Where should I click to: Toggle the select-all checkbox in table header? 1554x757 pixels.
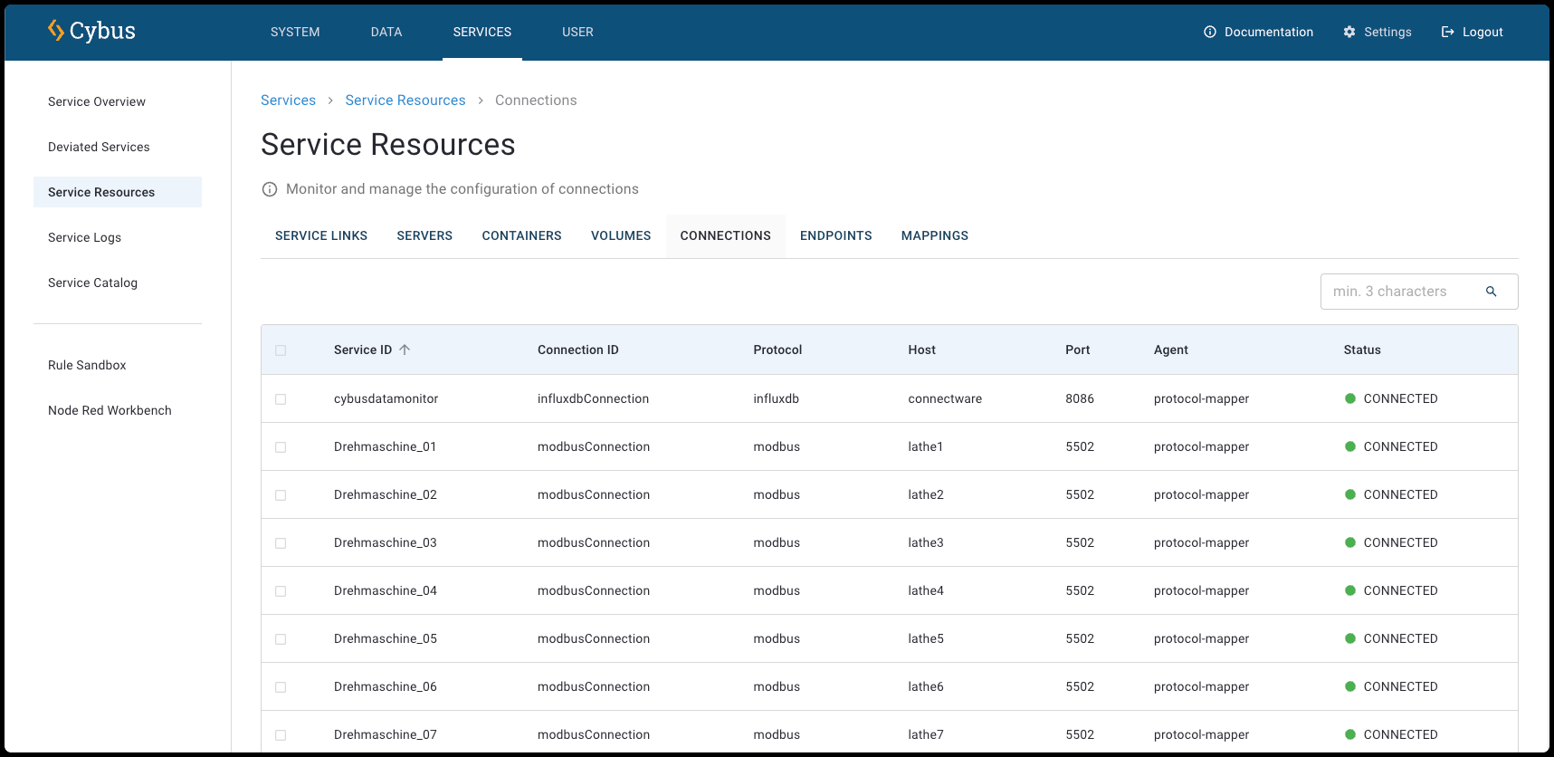[281, 350]
